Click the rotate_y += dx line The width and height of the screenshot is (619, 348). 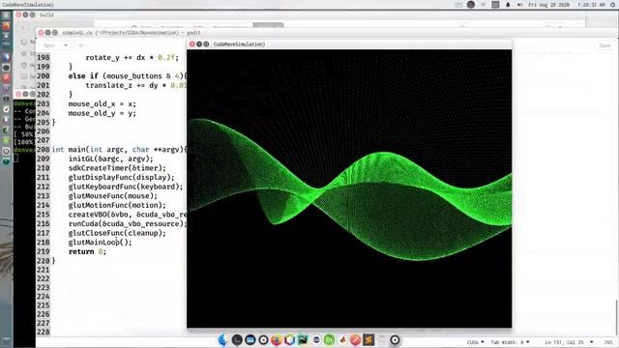(132, 58)
